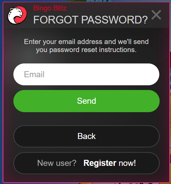Click the FORGOT PASSWORD? heading
Image resolution: width=171 pixels, height=184 pixels.
pos(91,20)
